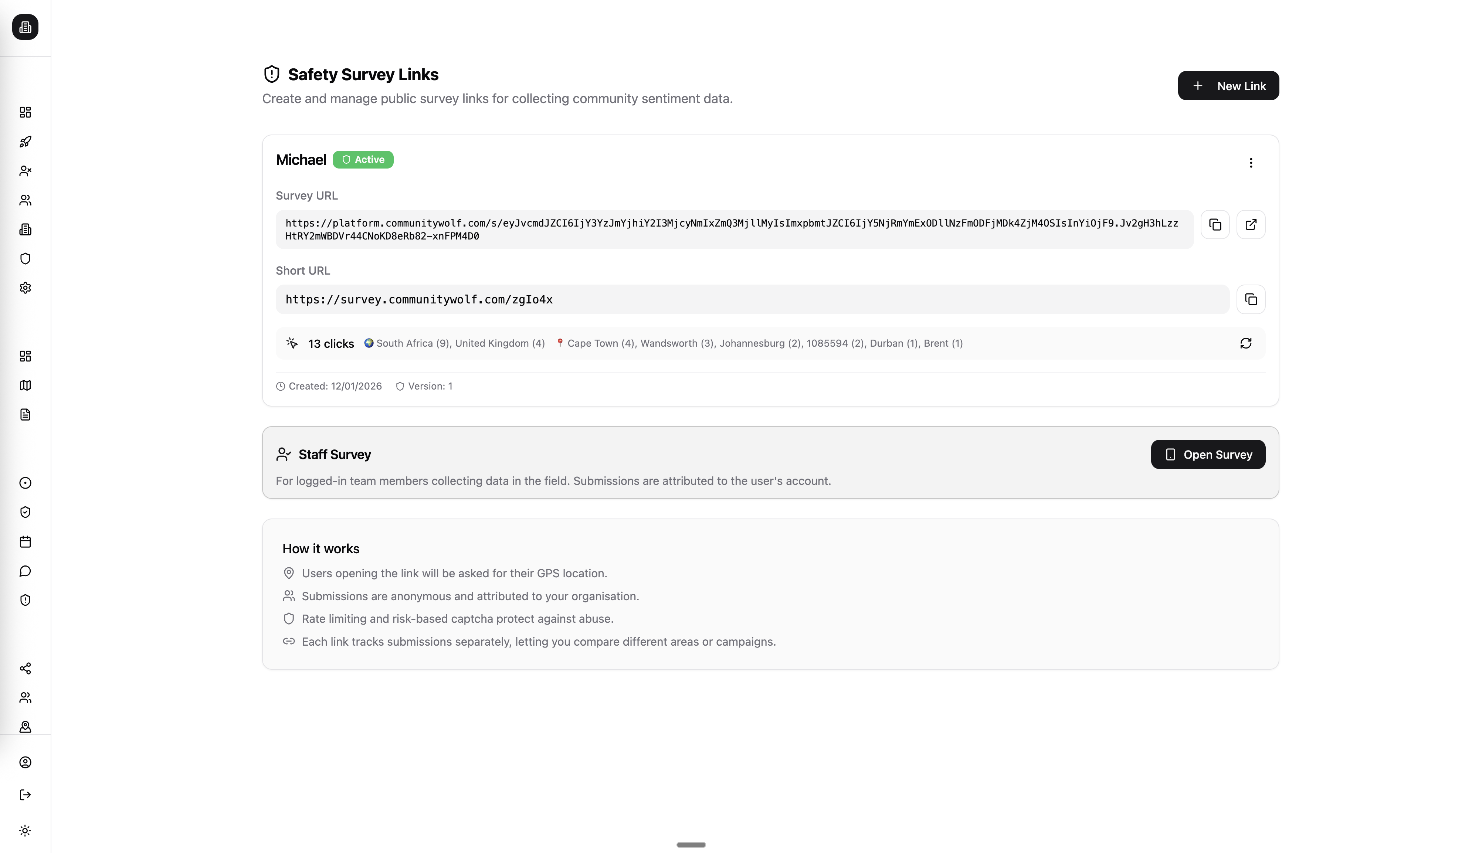
Task: Click the calendar icon in the sidebar
Action: (25, 542)
